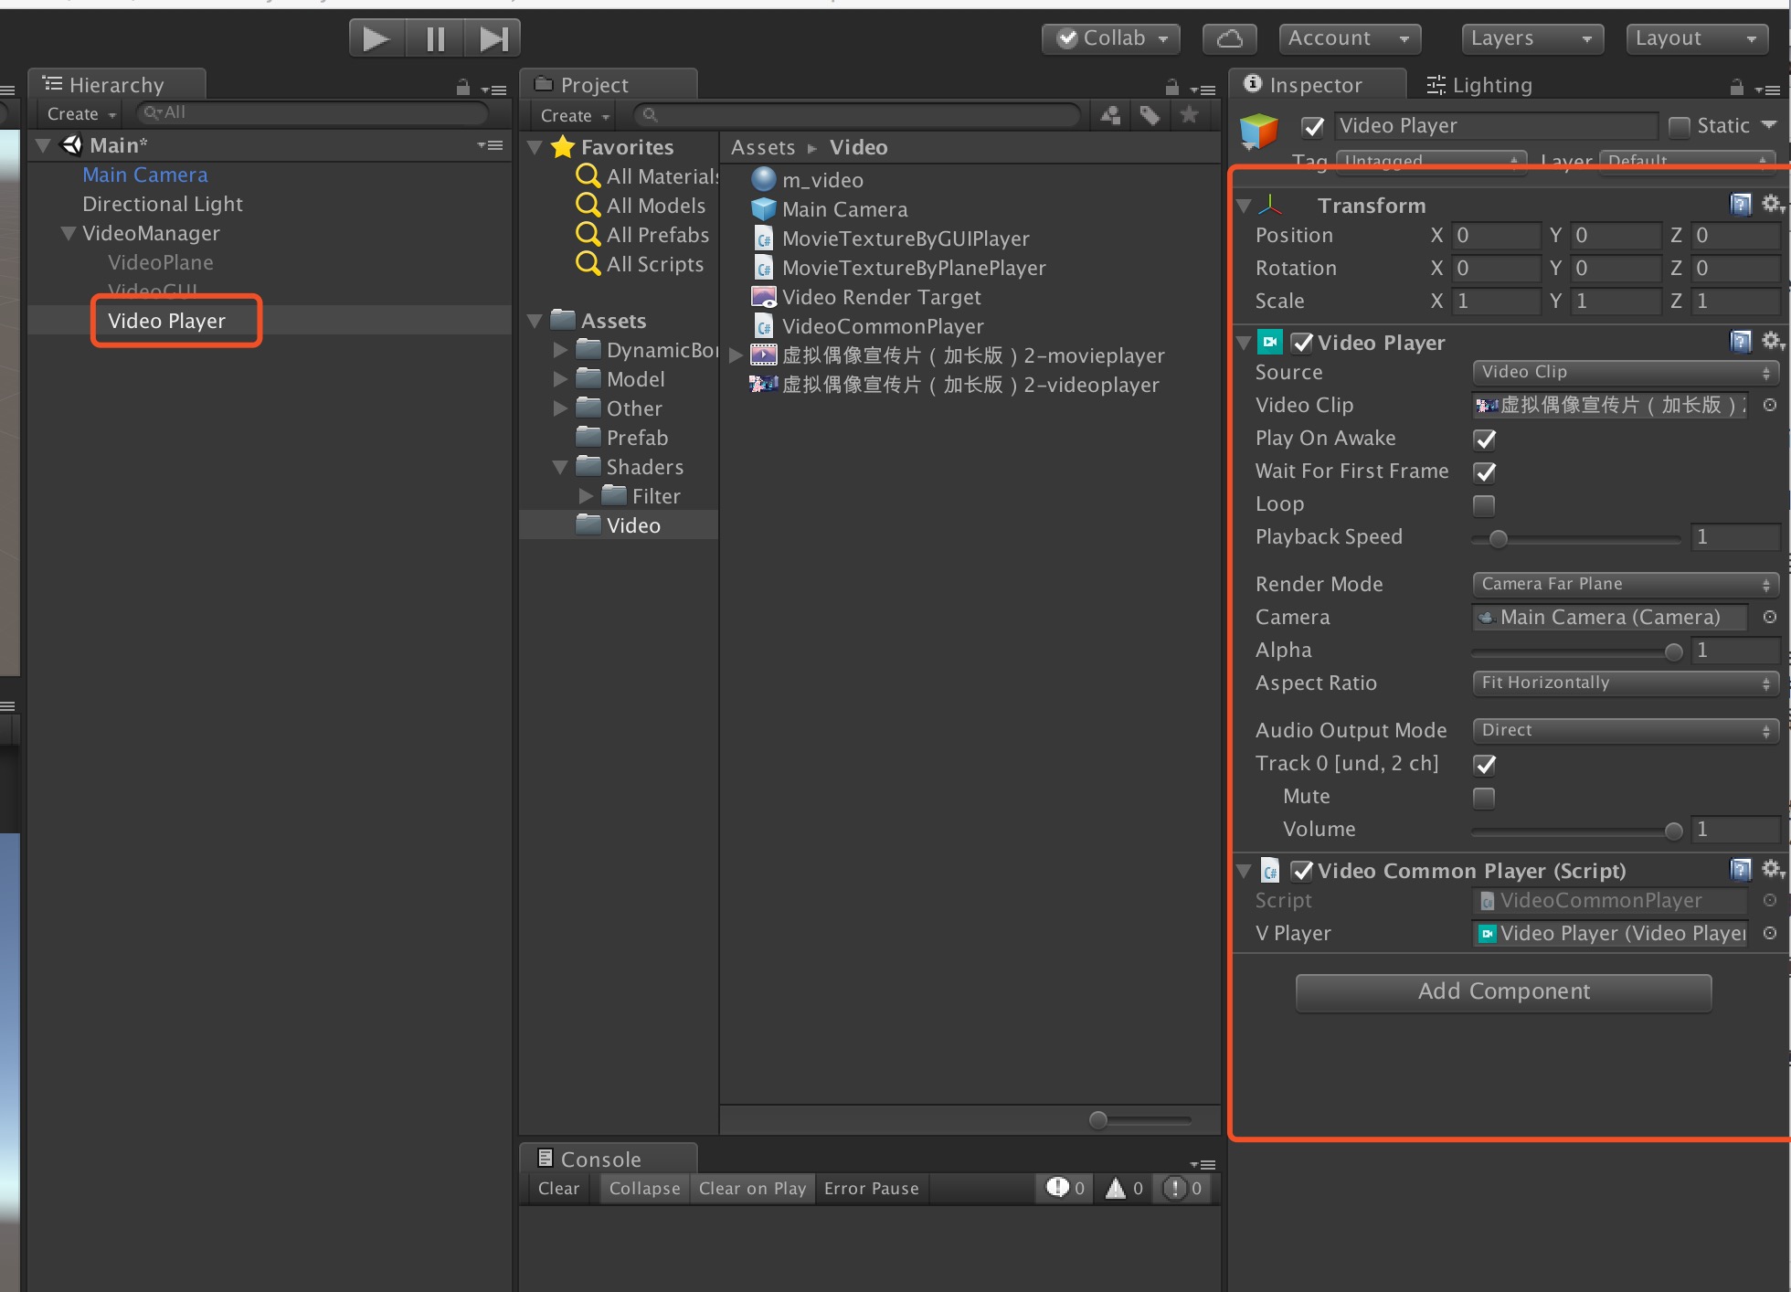Image resolution: width=1791 pixels, height=1292 pixels.
Task: Click the Add Component button
Action: (1502, 992)
